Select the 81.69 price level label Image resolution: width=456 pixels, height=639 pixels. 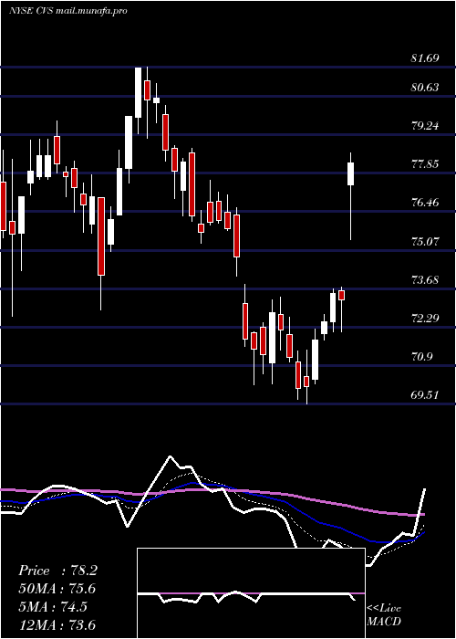425,58
